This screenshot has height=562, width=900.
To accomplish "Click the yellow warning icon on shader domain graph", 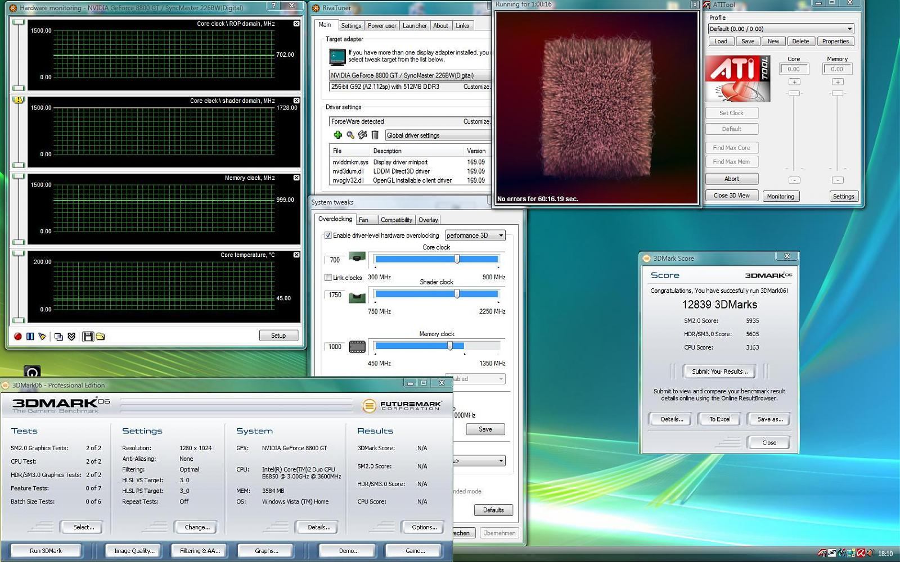I will point(19,99).
